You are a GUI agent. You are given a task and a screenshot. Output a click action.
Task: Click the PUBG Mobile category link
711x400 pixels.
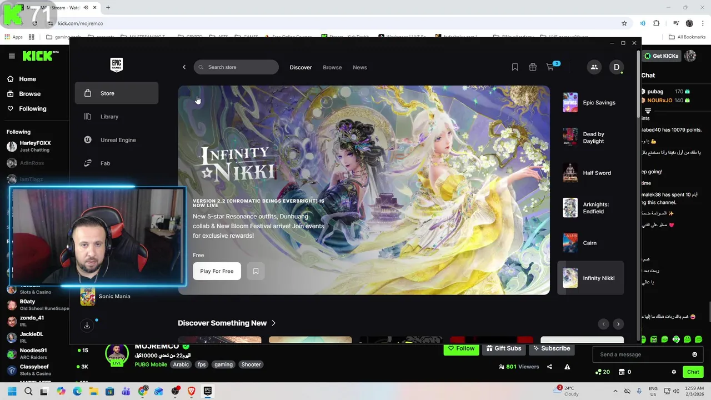coord(151,364)
